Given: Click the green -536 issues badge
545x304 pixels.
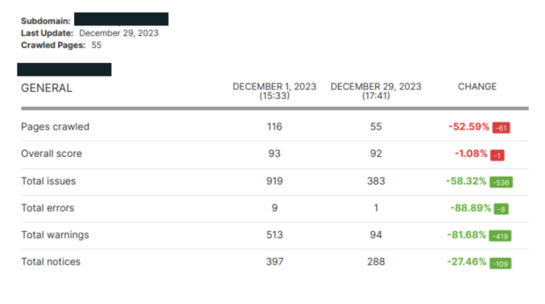Looking at the screenshot, I should (501, 182).
